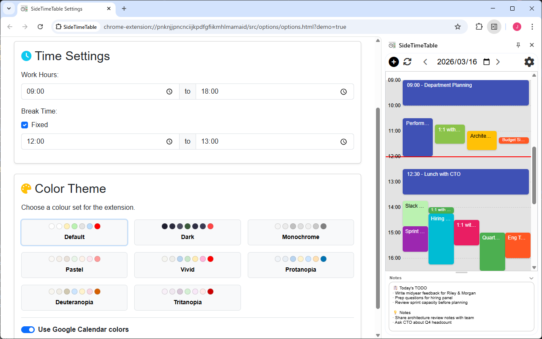Viewport: 542px width, 339px height.
Task: Click the options page vertical scrollbar
Action: pos(378,208)
